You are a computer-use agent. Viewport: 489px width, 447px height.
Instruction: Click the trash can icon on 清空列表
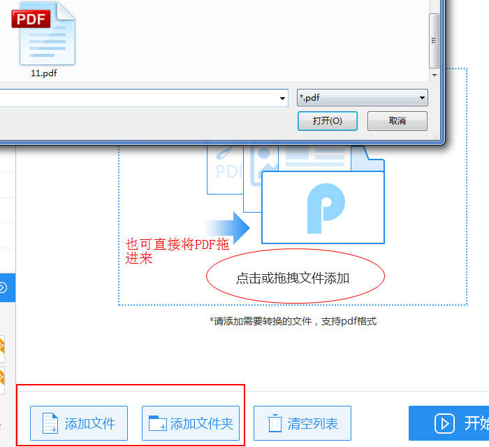click(275, 423)
